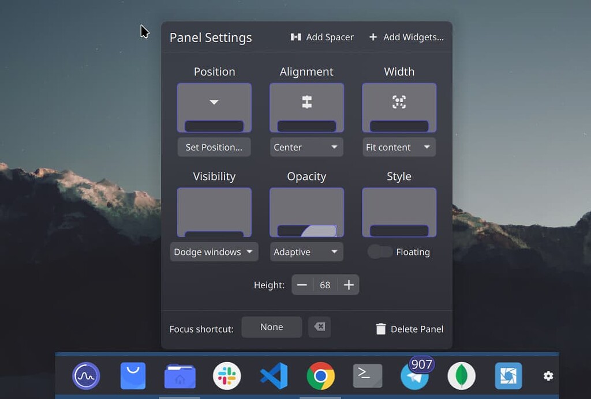Open the Adaptive opacity dropdown

306,252
